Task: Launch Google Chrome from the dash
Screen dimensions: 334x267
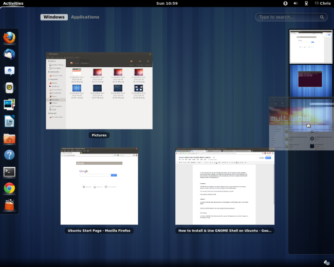Action: 9,188
